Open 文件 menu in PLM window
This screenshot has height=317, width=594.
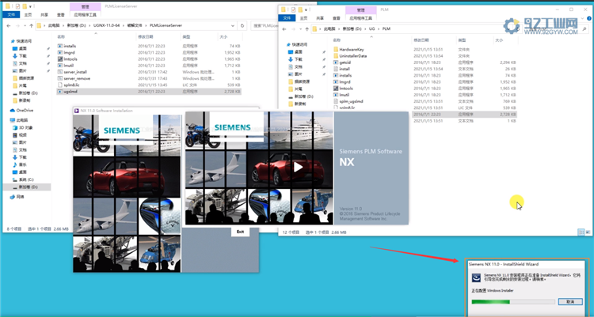287,17
